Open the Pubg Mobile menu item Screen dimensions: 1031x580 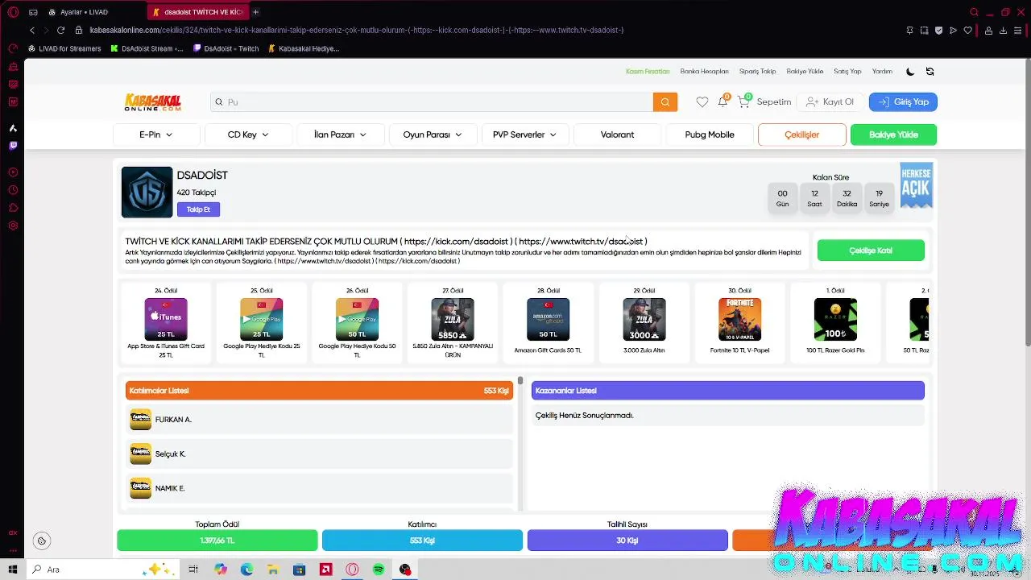click(x=710, y=135)
